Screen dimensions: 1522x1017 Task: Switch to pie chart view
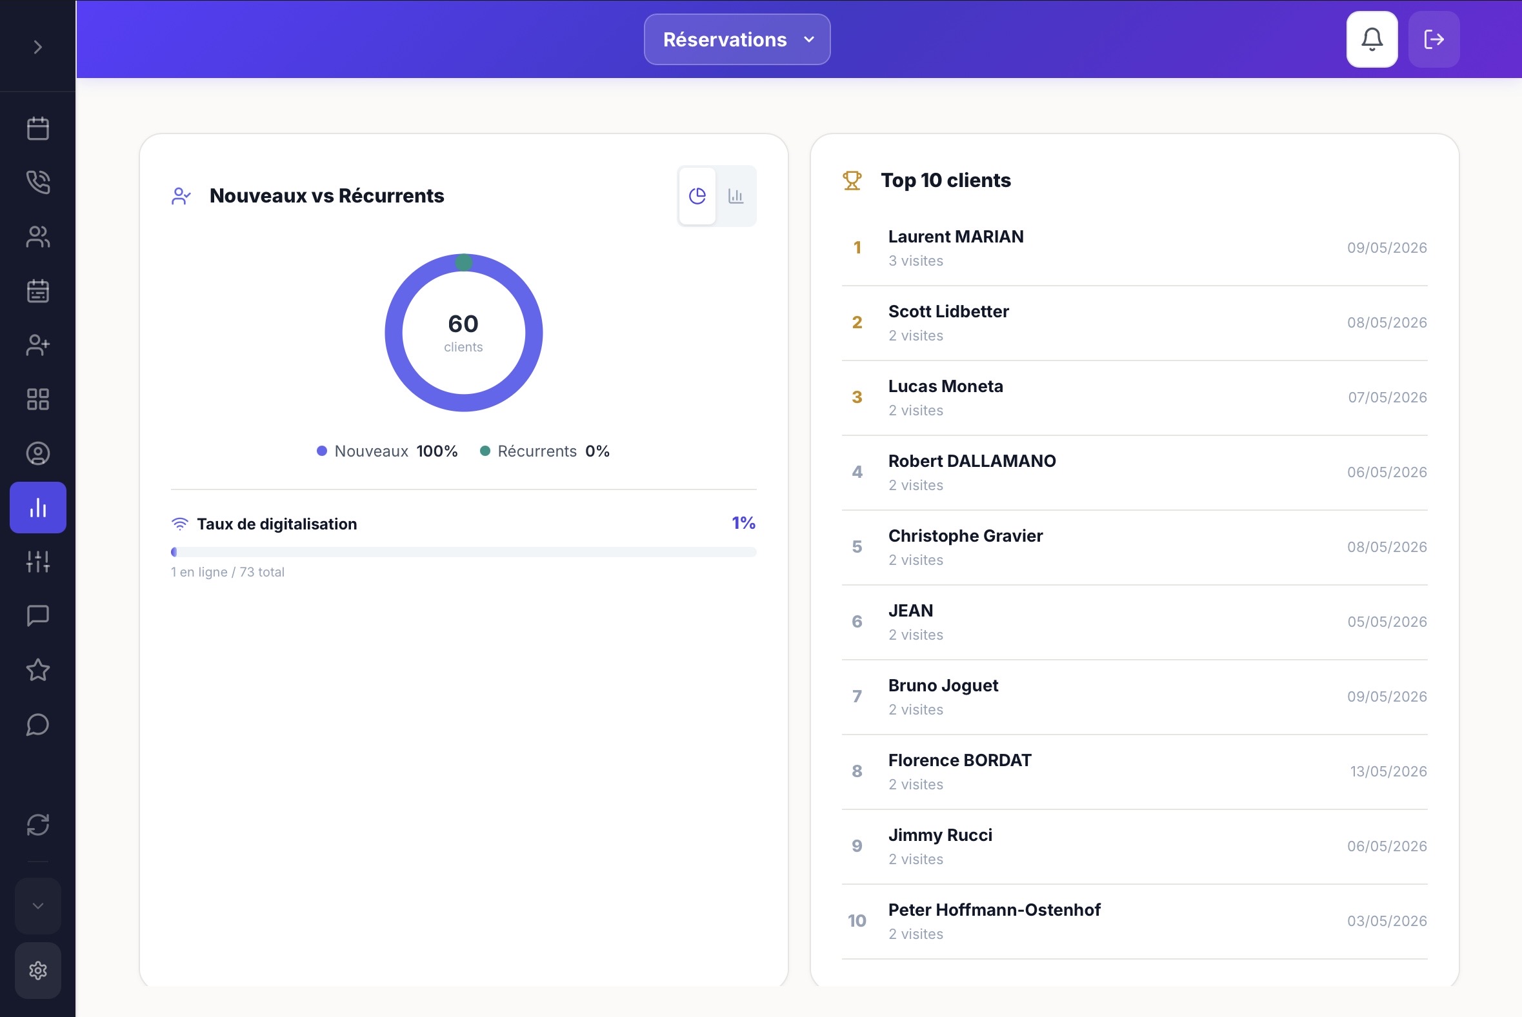[x=697, y=196]
